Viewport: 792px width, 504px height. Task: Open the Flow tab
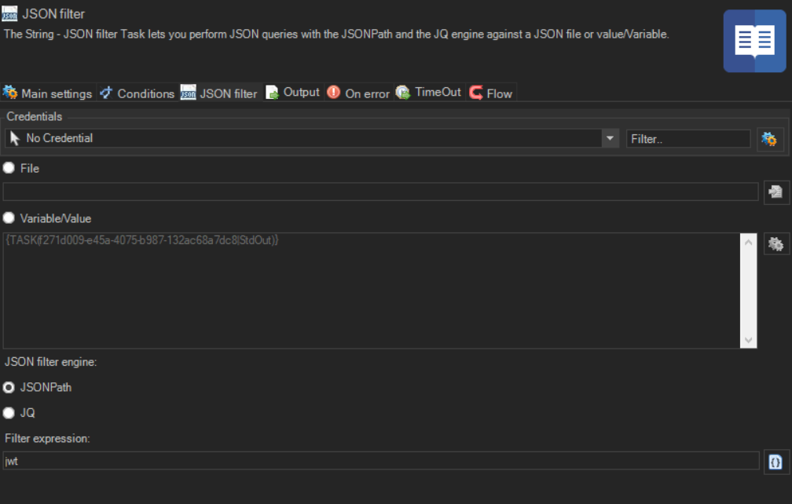click(491, 93)
